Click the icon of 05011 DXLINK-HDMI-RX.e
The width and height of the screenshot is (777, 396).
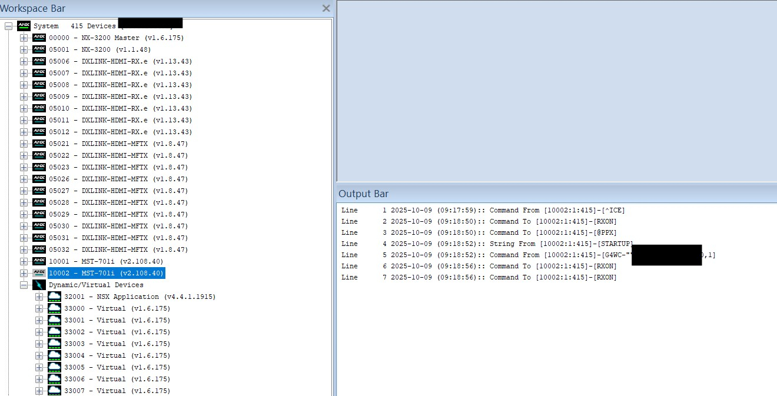tap(39, 120)
